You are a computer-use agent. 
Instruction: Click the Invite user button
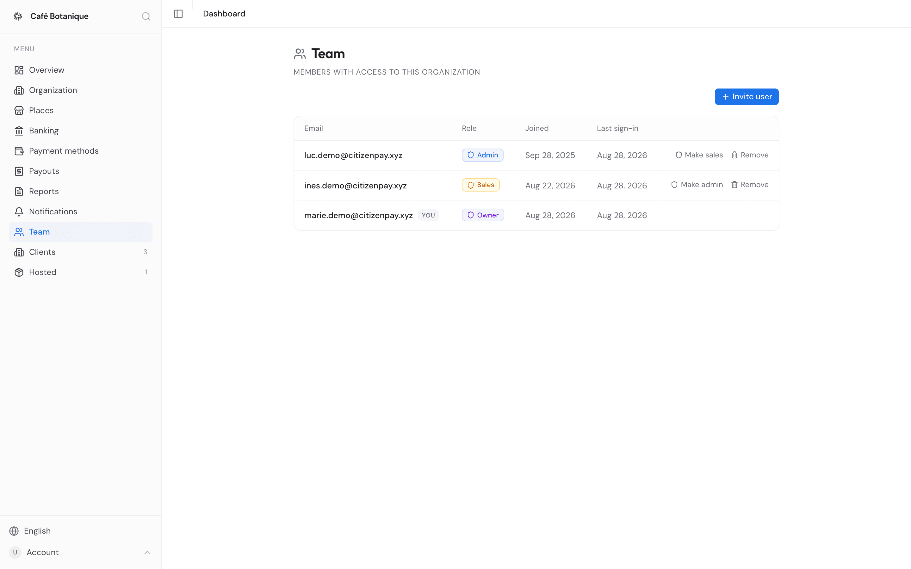click(747, 97)
